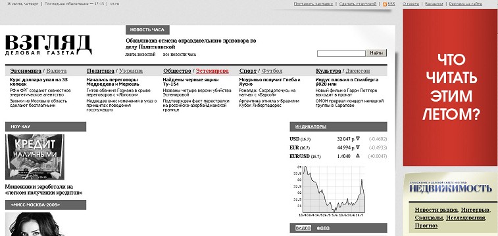Screen dimensions: 498x236
Task: Open the Джексон topic
Action: [358, 71]
